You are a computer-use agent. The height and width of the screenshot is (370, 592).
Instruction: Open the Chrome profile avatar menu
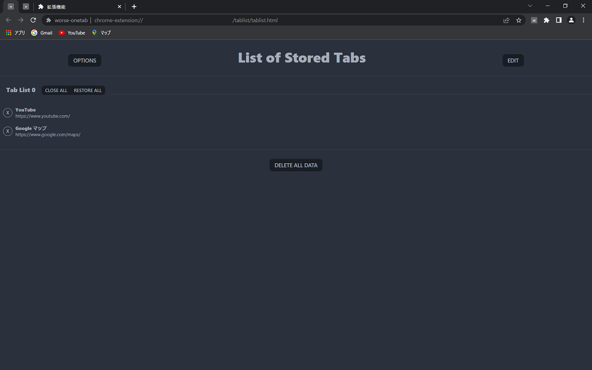pos(571,20)
